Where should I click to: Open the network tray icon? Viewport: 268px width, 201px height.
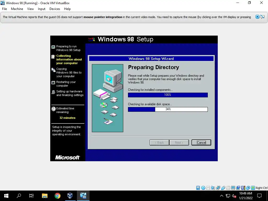228,196
